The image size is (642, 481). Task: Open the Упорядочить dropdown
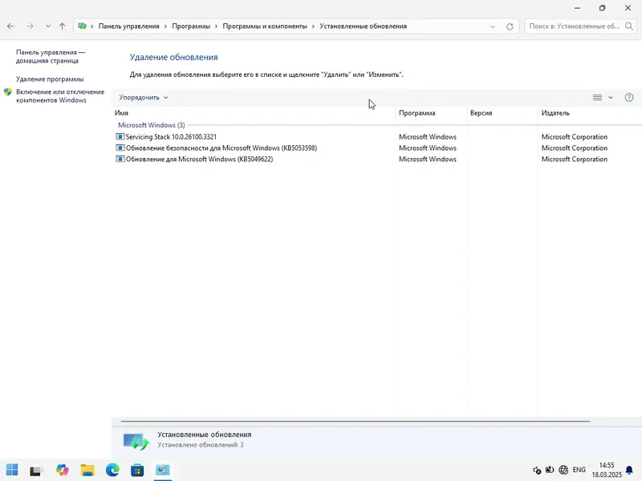point(141,97)
